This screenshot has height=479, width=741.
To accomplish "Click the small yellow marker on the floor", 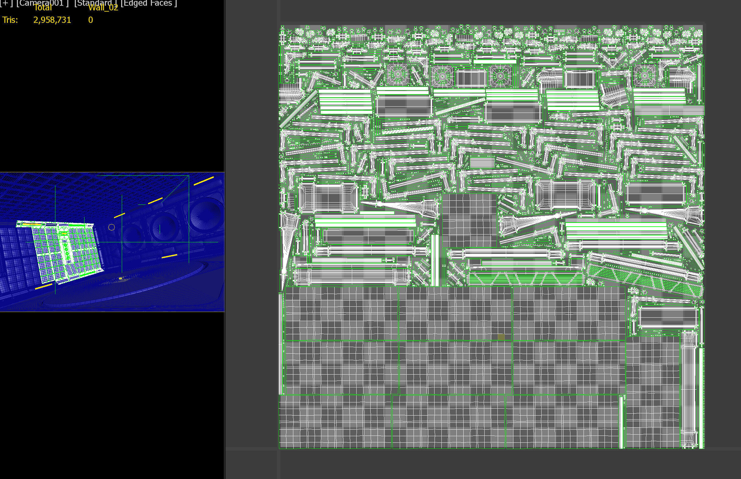I will click(x=121, y=278).
